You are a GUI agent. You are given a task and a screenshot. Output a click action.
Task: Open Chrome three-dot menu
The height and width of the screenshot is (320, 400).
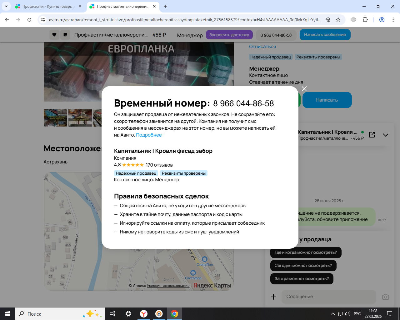pos(393,20)
